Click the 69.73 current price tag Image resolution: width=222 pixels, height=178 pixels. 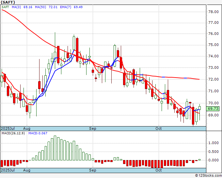click(213, 109)
